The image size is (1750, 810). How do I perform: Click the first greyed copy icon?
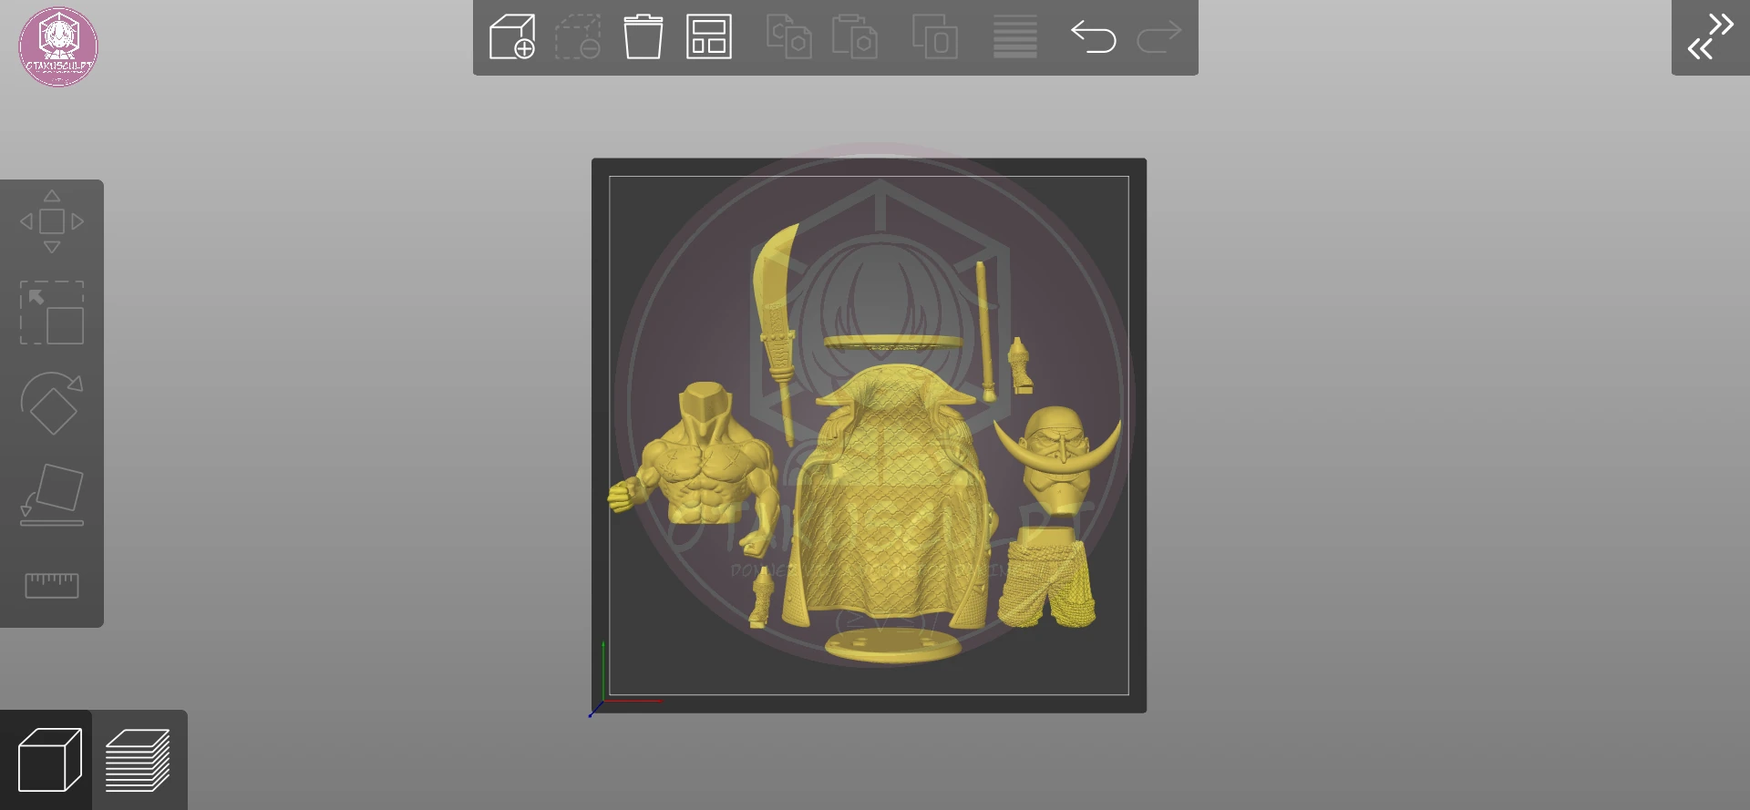(789, 37)
